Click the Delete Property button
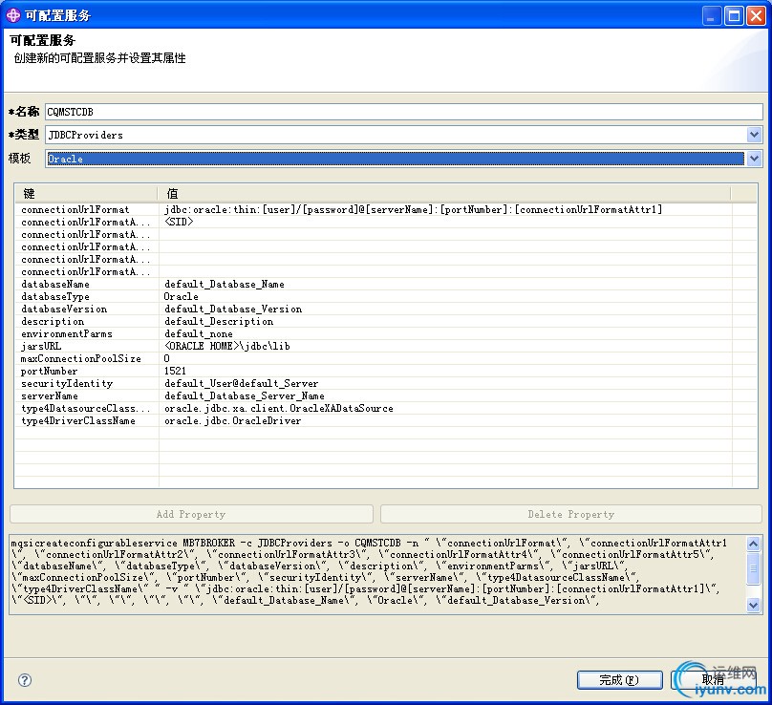This screenshot has width=772, height=705. [571, 515]
